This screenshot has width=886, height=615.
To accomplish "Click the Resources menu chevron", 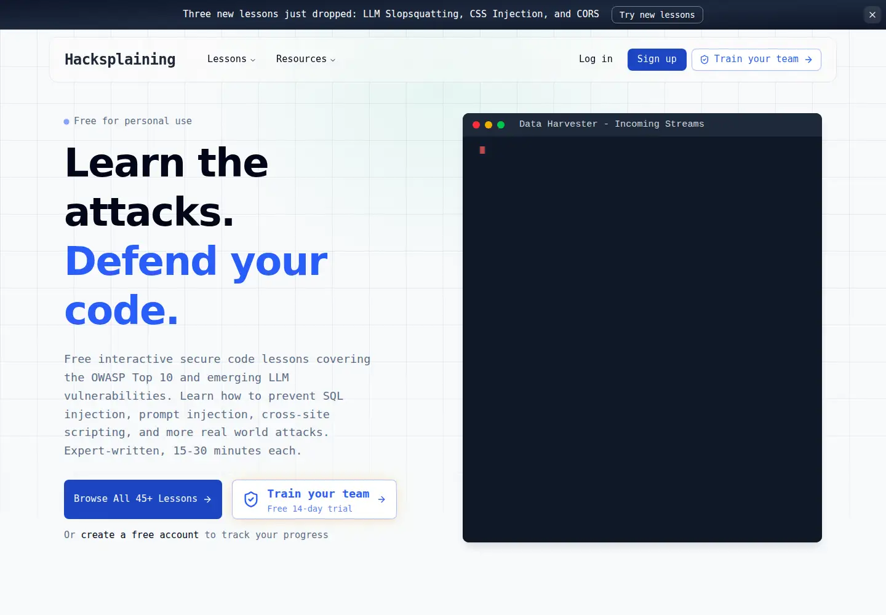I will [333, 60].
